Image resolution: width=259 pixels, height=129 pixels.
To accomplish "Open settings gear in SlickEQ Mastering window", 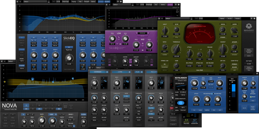I will [x=121, y=2].
